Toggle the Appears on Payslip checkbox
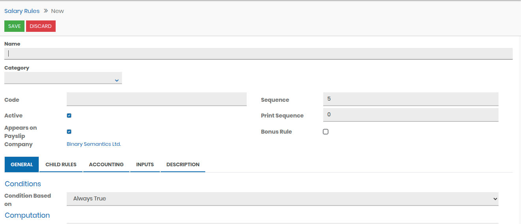The height and width of the screenshot is (224, 521). 69,132
